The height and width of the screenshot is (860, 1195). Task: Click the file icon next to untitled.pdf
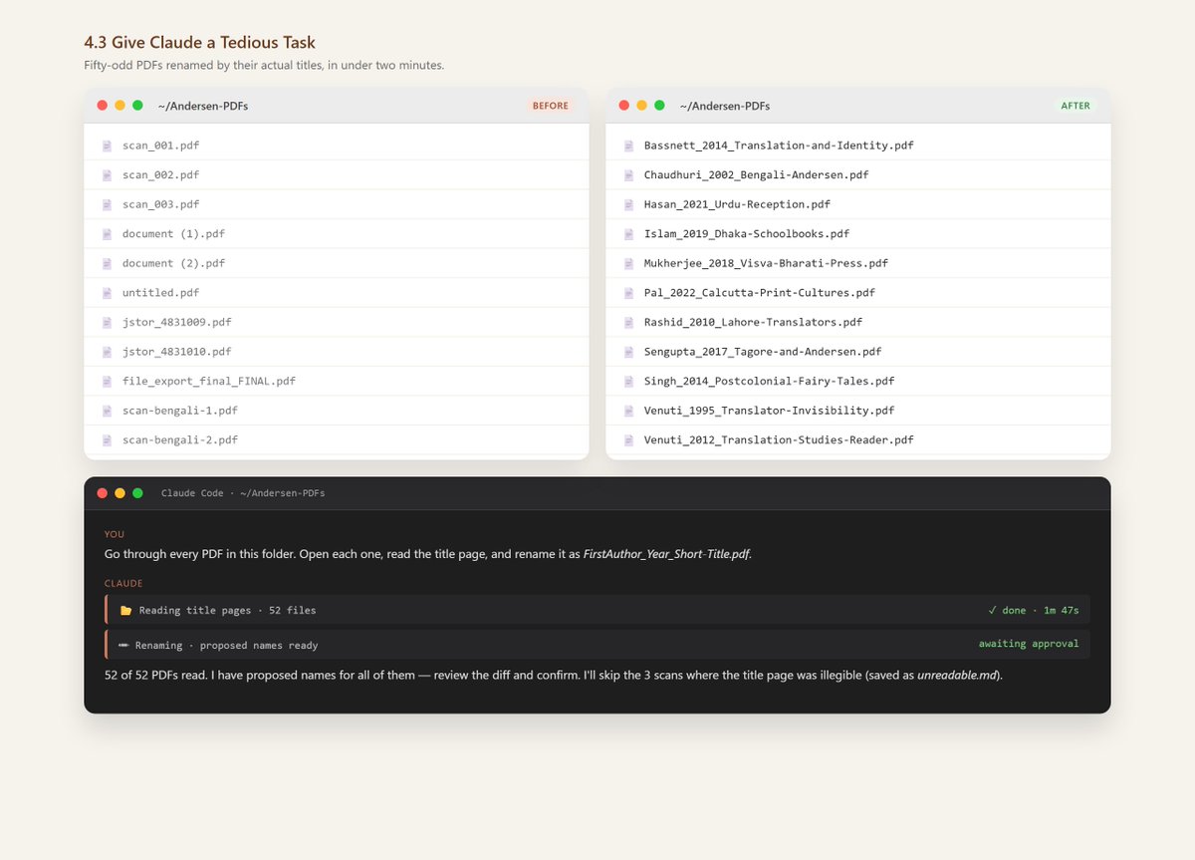(x=107, y=293)
